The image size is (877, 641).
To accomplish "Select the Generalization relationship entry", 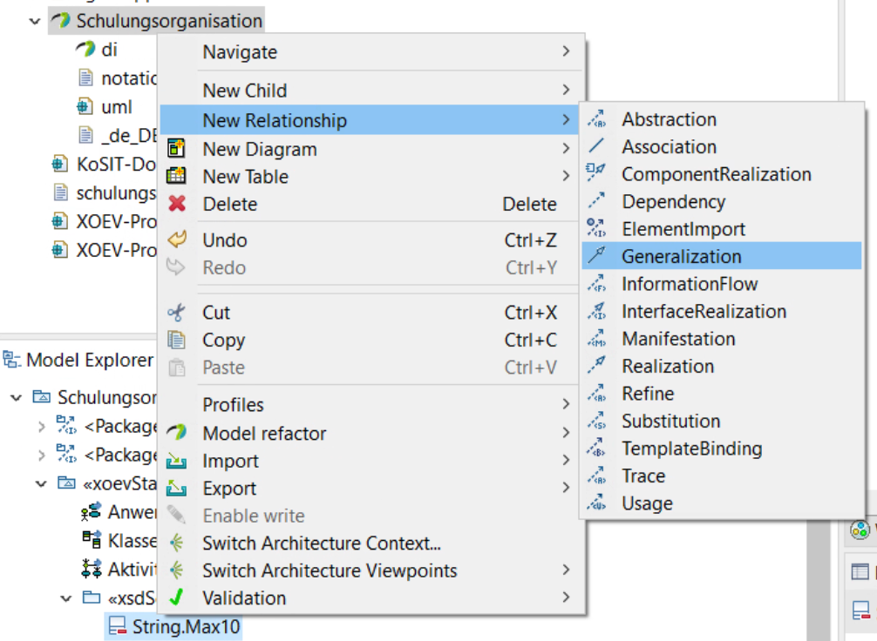I will pyautogui.click(x=722, y=256).
